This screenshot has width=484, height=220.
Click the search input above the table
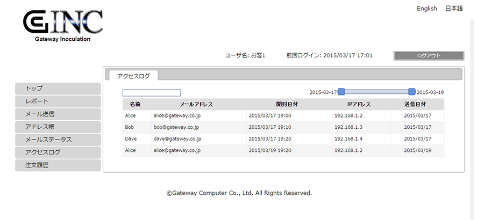[x=152, y=93]
